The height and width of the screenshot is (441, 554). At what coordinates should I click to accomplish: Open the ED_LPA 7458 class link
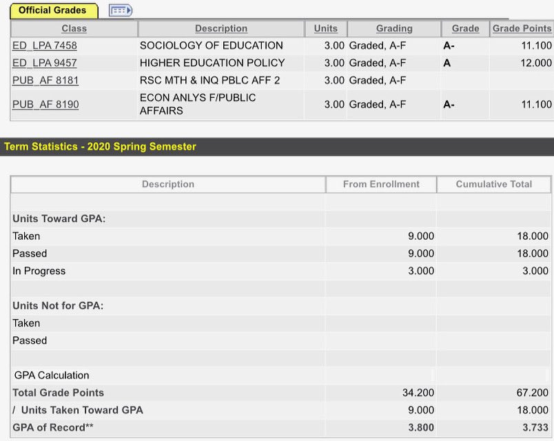click(45, 45)
